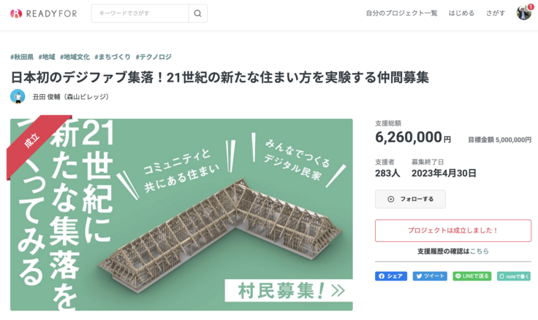The image size is (538, 320).
Task: Click the #秋田県 hashtag link
Action: [x=22, y=57]
